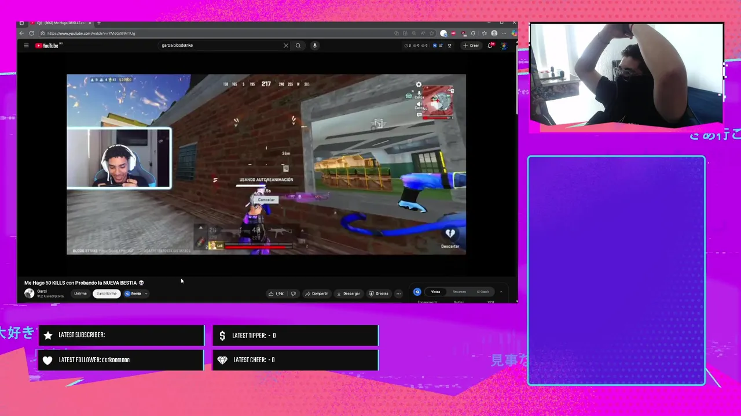The width and height of the screenshot is (741, 416).
Task: Click the webcam feed overlay
Action: click(626, 74)
